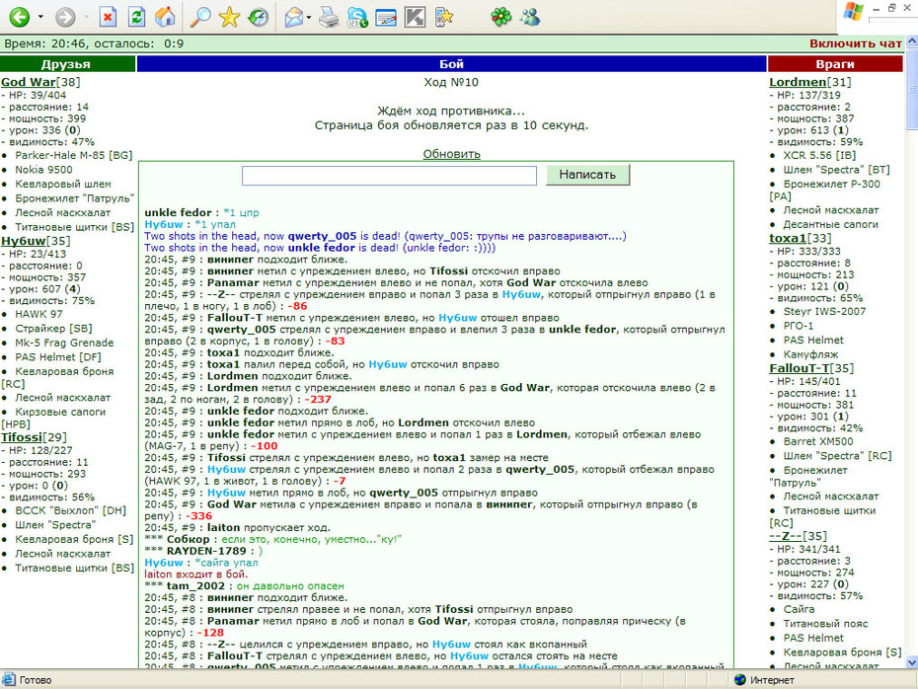Viewport: 918px width, 689px height.
Task: Expand the Back button history dropdown
Action: (x=40, y=17)
